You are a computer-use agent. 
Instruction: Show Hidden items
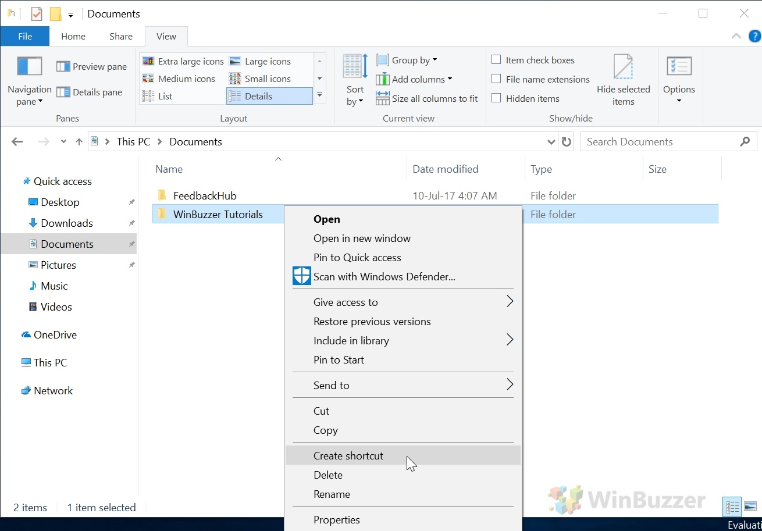point(496,98)
